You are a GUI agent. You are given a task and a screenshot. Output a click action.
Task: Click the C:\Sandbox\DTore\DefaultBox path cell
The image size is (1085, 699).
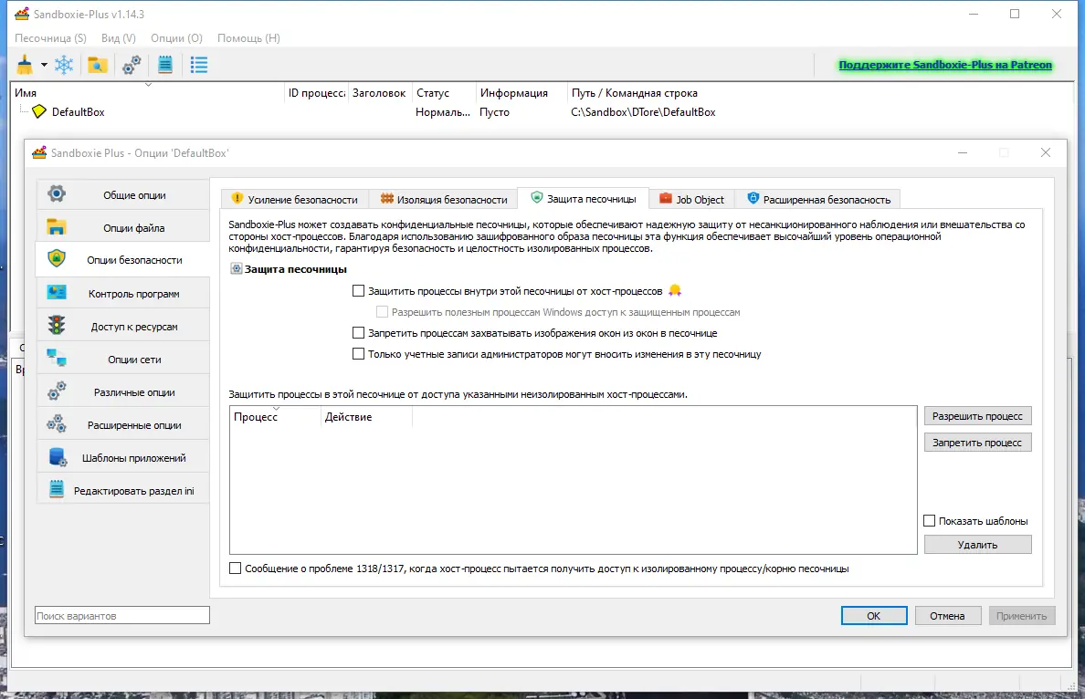coord(643,112)
